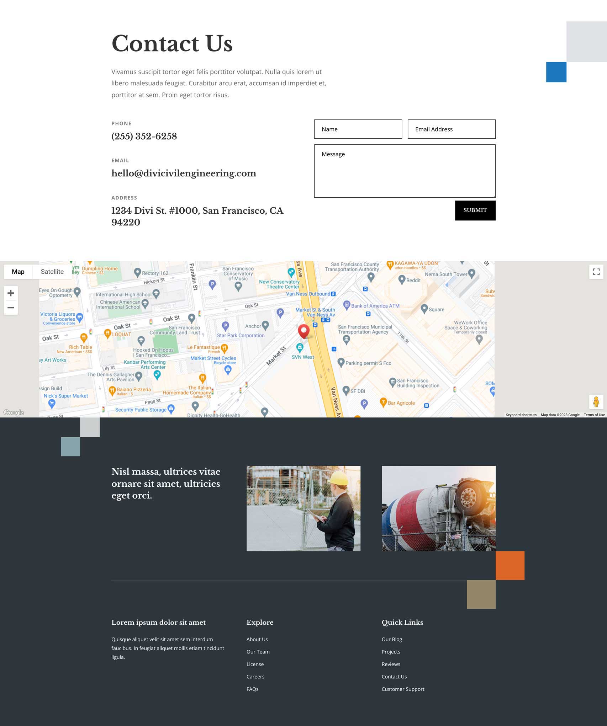
Task: Select the Map tab
Action: click(x=18, y=272)
